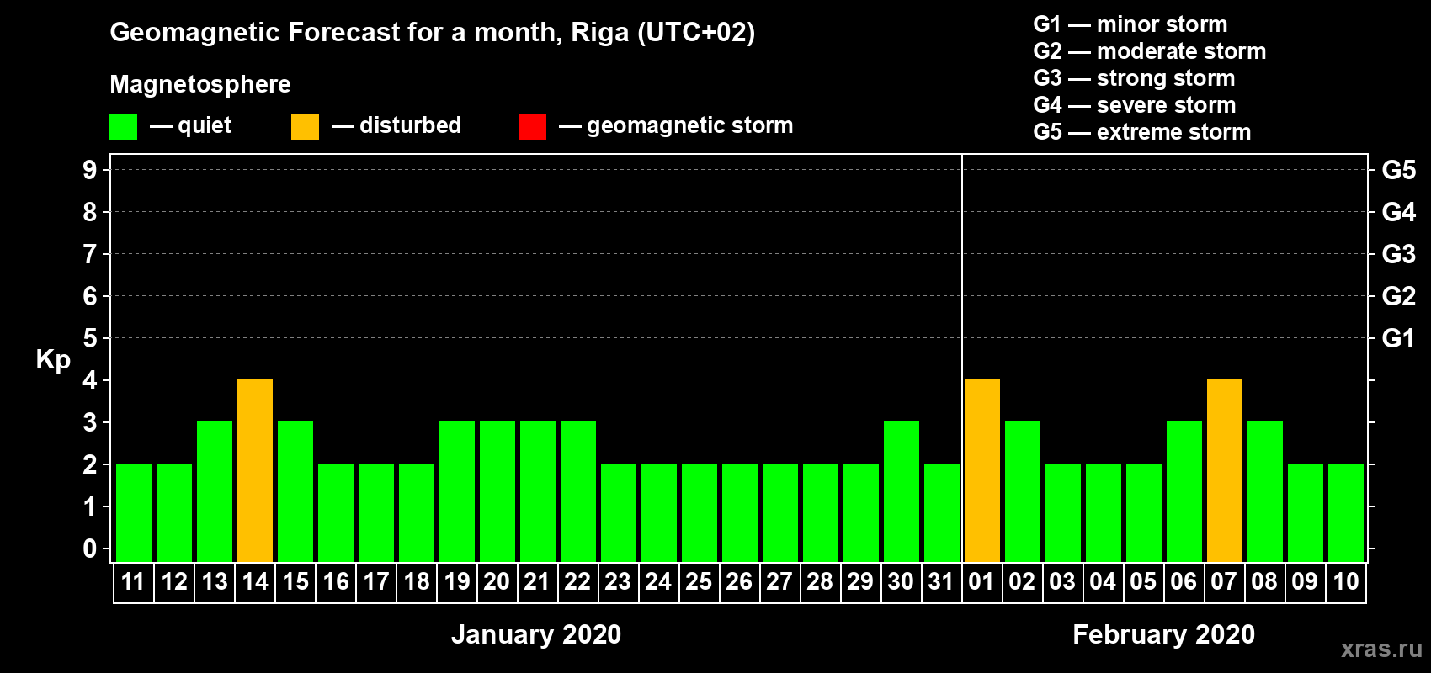The width and height of the screenshot is (1431, 673).
Task: Click the green bar above date 19
Action: click(x=457, y=491)
